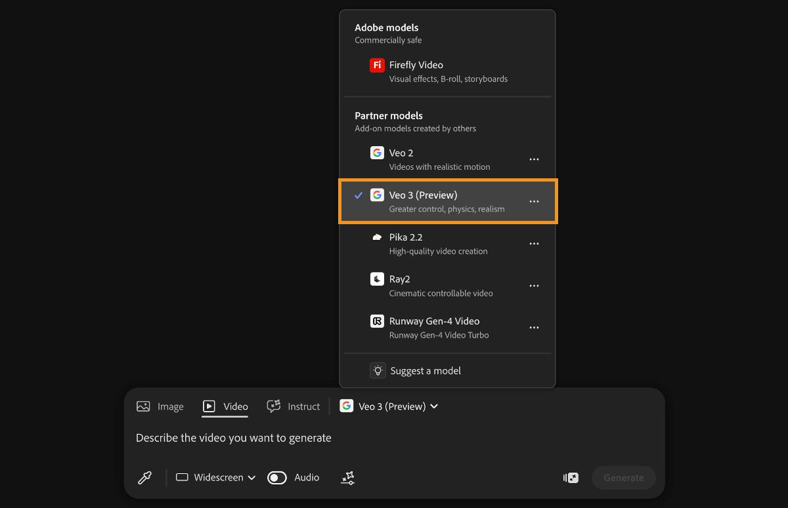The image size is (788, 508).
Task: Click the Pika 2.2 logo icon
Action: (x=377, y=237)
